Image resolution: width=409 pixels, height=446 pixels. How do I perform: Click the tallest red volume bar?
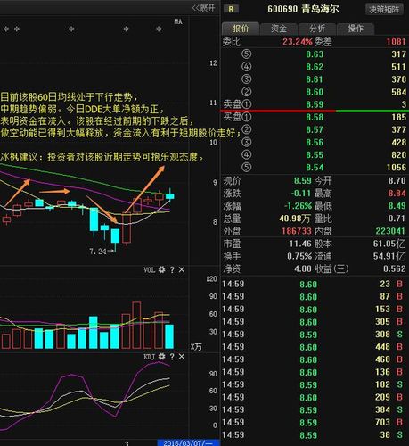(136, 326)
